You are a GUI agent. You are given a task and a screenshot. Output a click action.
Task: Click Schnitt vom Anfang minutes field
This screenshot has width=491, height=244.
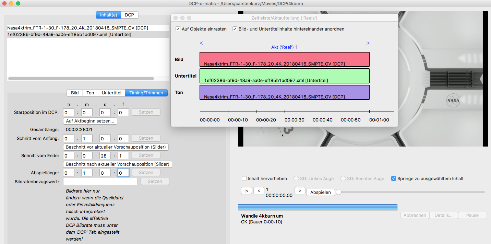click(x=87, y=138)
